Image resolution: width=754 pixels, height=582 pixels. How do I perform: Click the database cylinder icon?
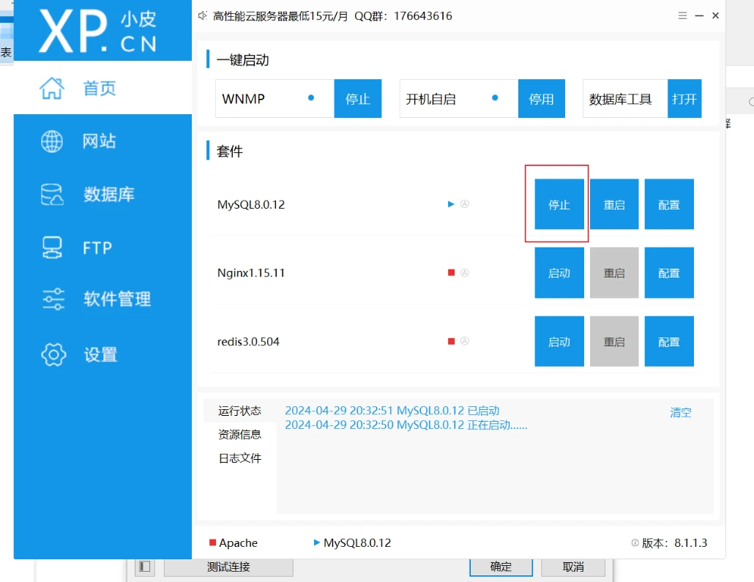point(52,194)
